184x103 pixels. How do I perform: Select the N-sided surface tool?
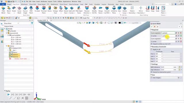pyautogui.click(x=37, y=9)
